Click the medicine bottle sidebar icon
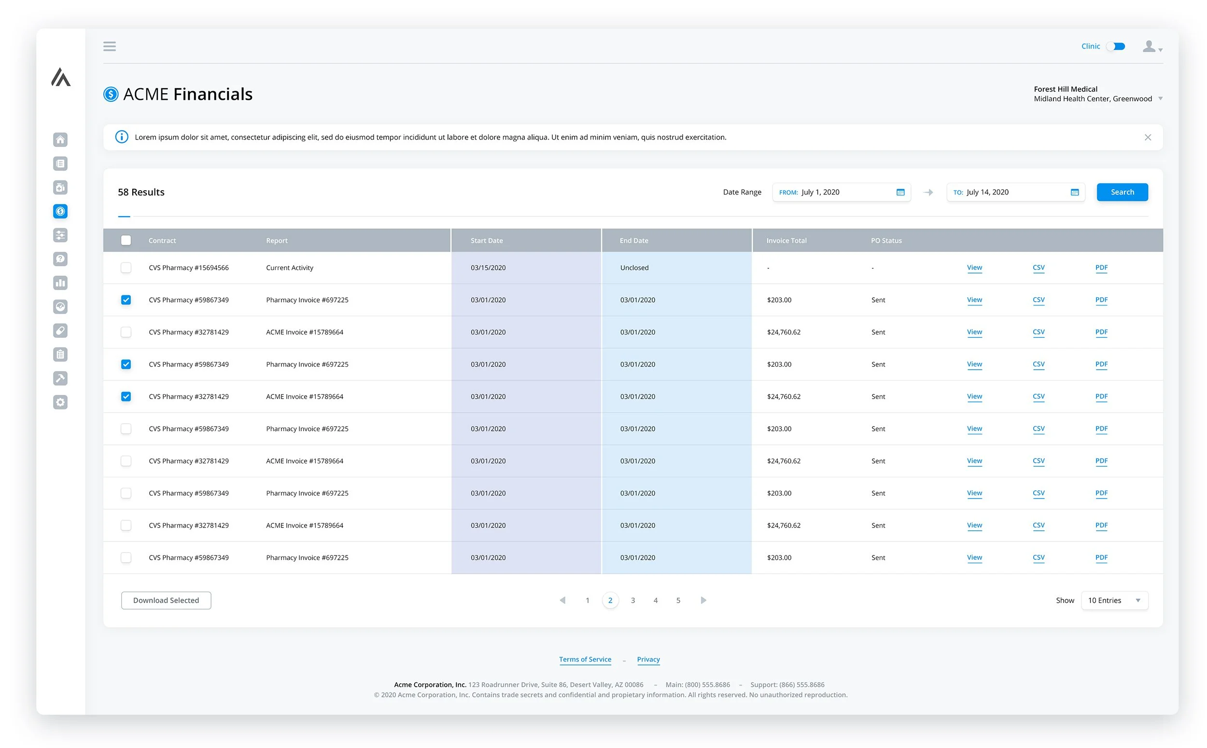Screen dimensions: 1207x748 click(60, 188)
